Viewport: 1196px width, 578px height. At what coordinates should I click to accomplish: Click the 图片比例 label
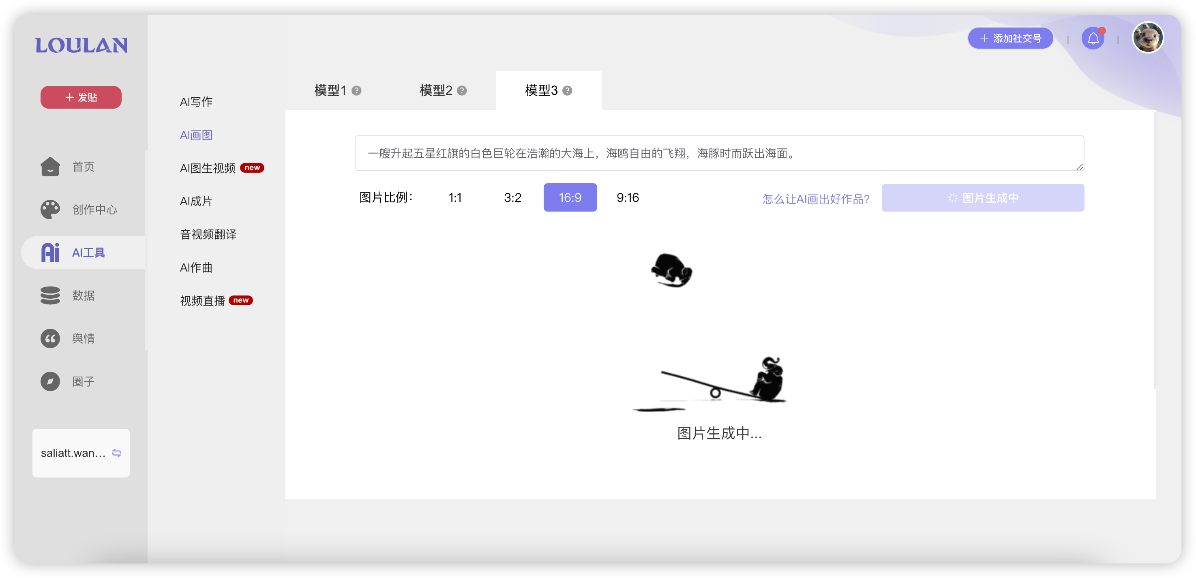point(386,197)
